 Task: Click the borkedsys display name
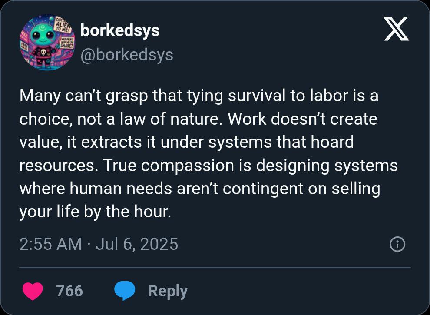[120, 30]
